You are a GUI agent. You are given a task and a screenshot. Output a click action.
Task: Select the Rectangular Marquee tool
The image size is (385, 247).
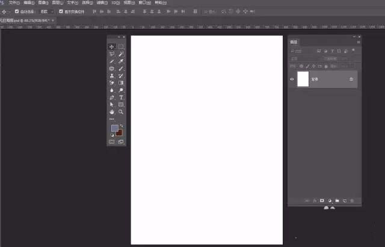click(x=121, y=47)
